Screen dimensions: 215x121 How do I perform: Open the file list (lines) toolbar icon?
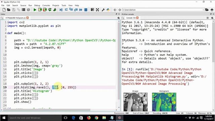(x=24, y=10)
